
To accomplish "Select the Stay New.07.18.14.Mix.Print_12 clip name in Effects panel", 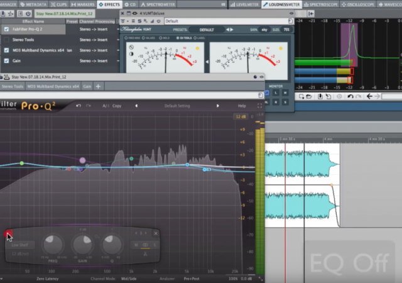I will pyautogui.click(x=64, y=14).
